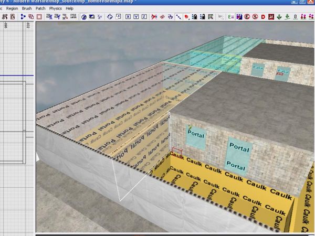315x236 pixels.
Task: Click the green E entity list icon
Action: pyautogui.click(x=231, y=17)
